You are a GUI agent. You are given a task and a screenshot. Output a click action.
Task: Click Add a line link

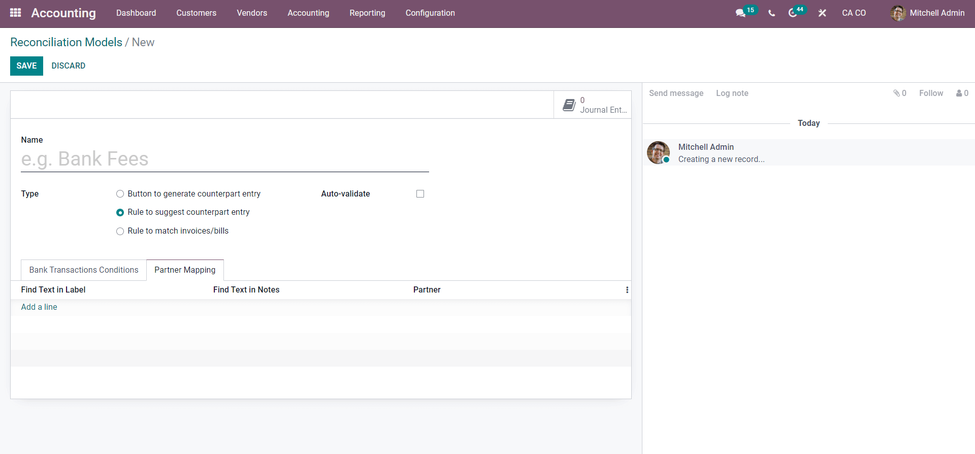[39, 307]
